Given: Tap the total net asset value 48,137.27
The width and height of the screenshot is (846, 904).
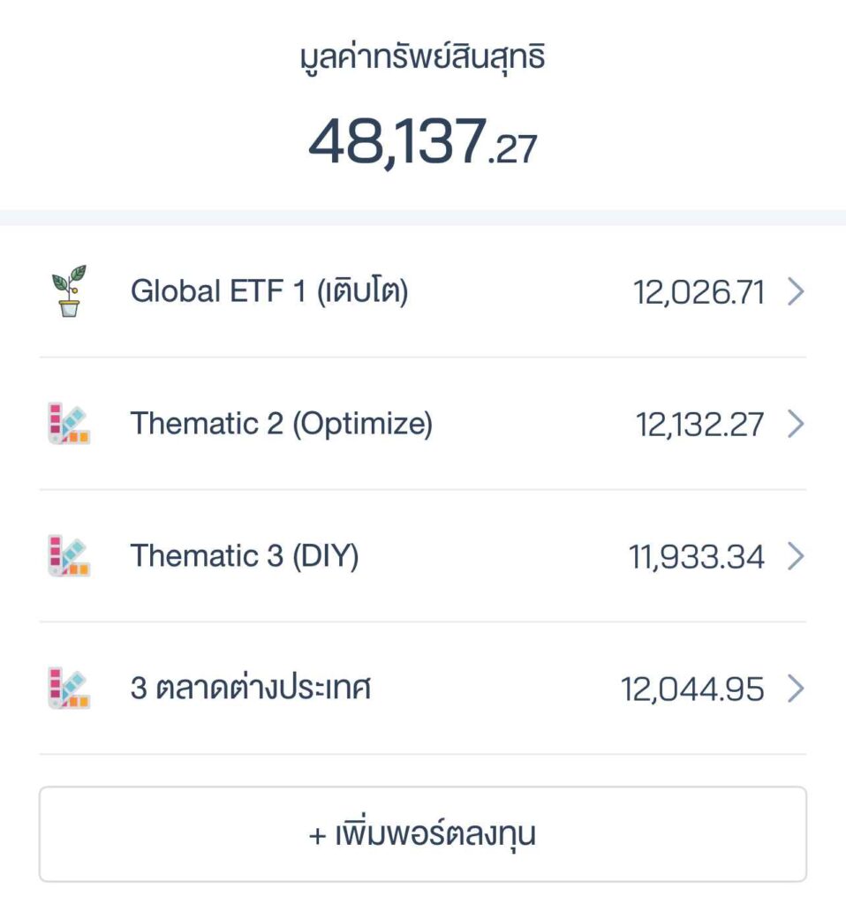Looking at the screenshot, I should pos(422,141).
